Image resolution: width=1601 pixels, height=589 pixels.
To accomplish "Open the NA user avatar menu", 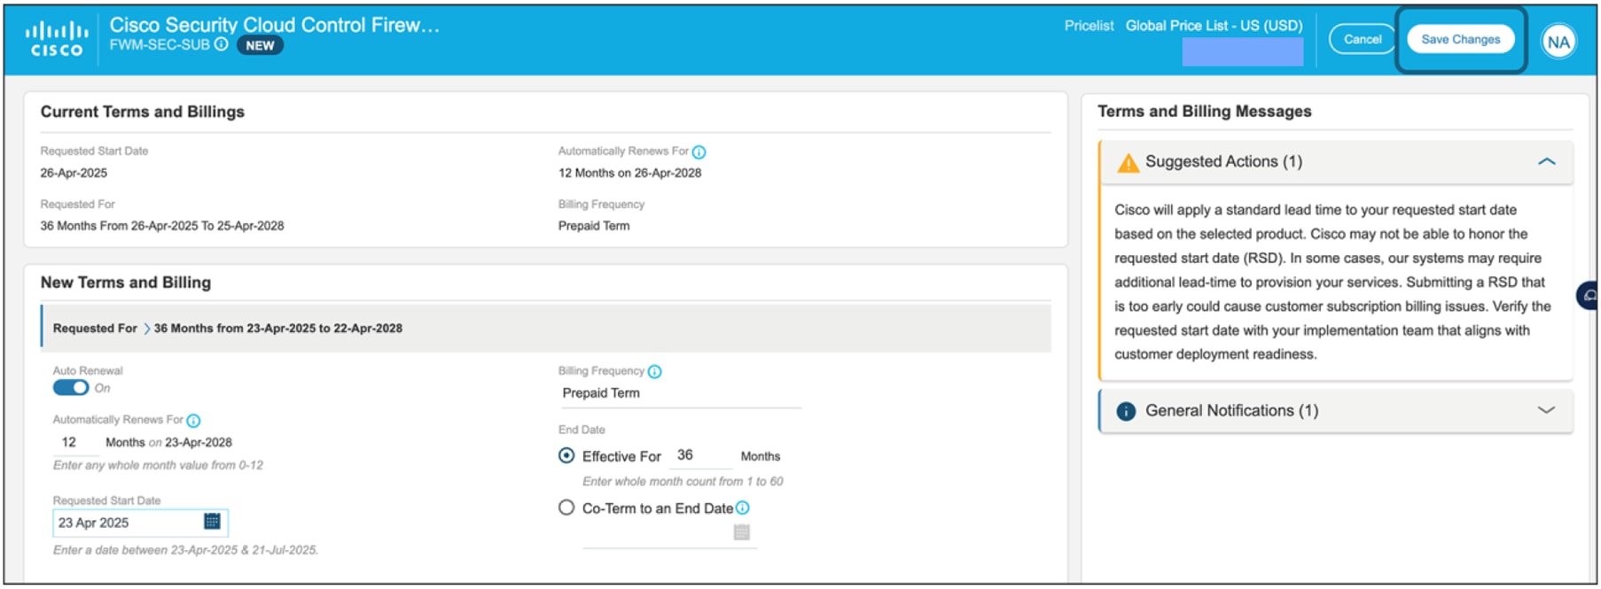I will [x=1558, y=41].
